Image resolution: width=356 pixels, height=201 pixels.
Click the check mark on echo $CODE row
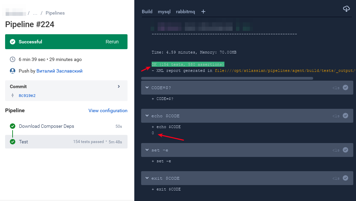click(345, 116)
